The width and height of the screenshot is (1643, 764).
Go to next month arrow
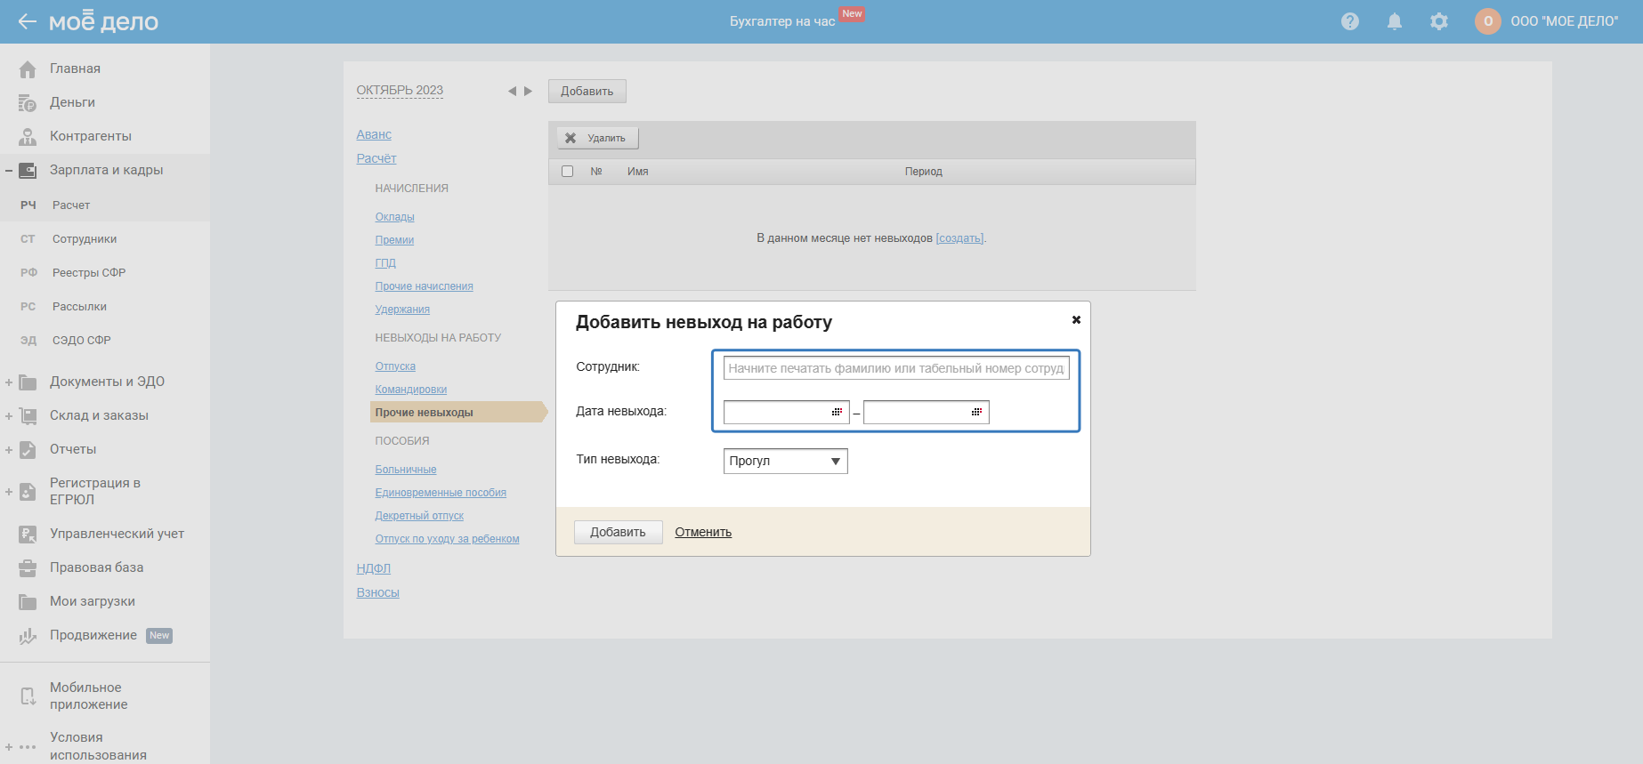point(528,91)
